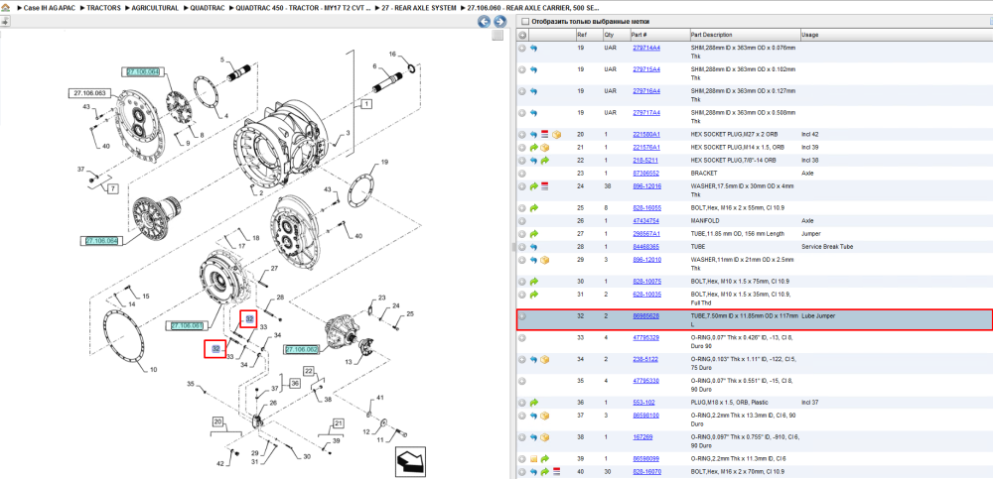Click blue arrow for TUBE 84468365
The width and height of the screenshot is (993, 479).
pos(534,247)
